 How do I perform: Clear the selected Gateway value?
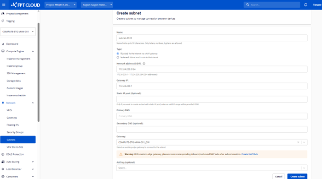coord(298,142)
